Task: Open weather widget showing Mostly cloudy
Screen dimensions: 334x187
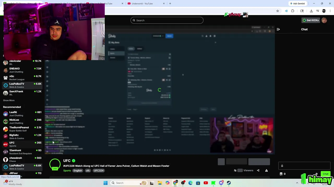Action: click(13, 183)
